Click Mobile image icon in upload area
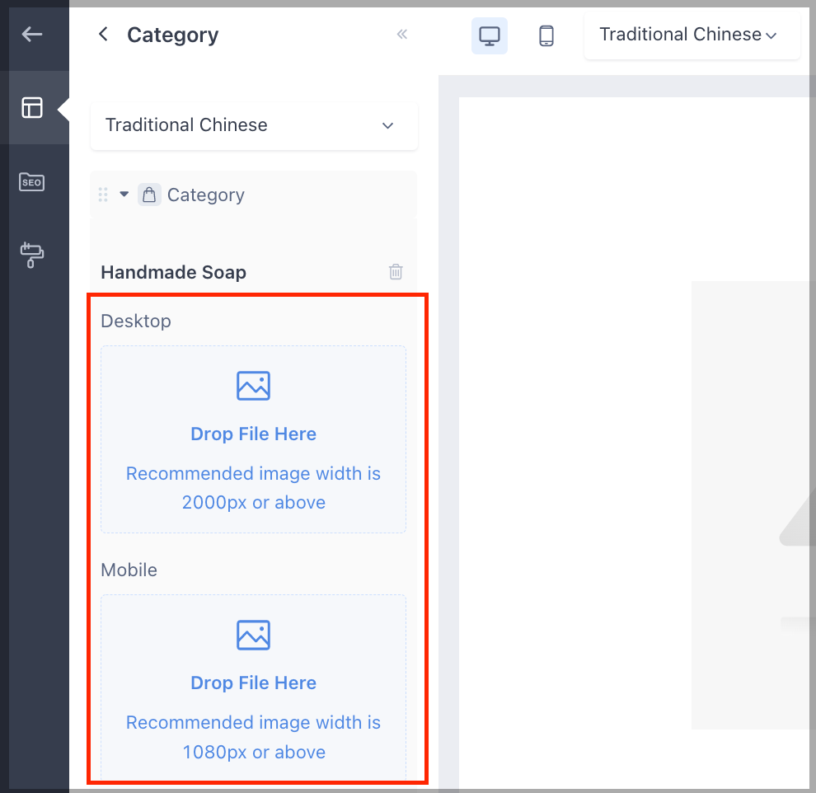This screenshot has height=793, width=816. tap(253, 635)
